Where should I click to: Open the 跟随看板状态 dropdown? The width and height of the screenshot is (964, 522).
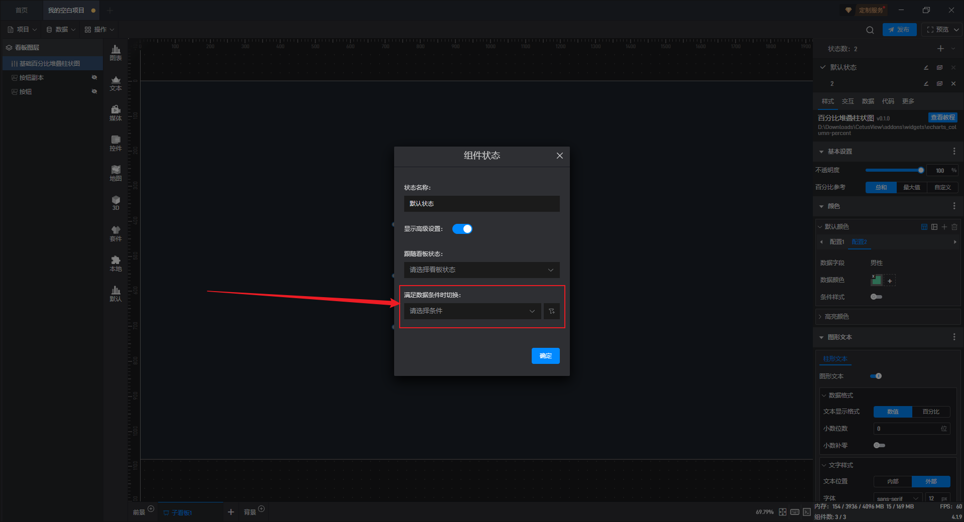[x=482, y=270]
